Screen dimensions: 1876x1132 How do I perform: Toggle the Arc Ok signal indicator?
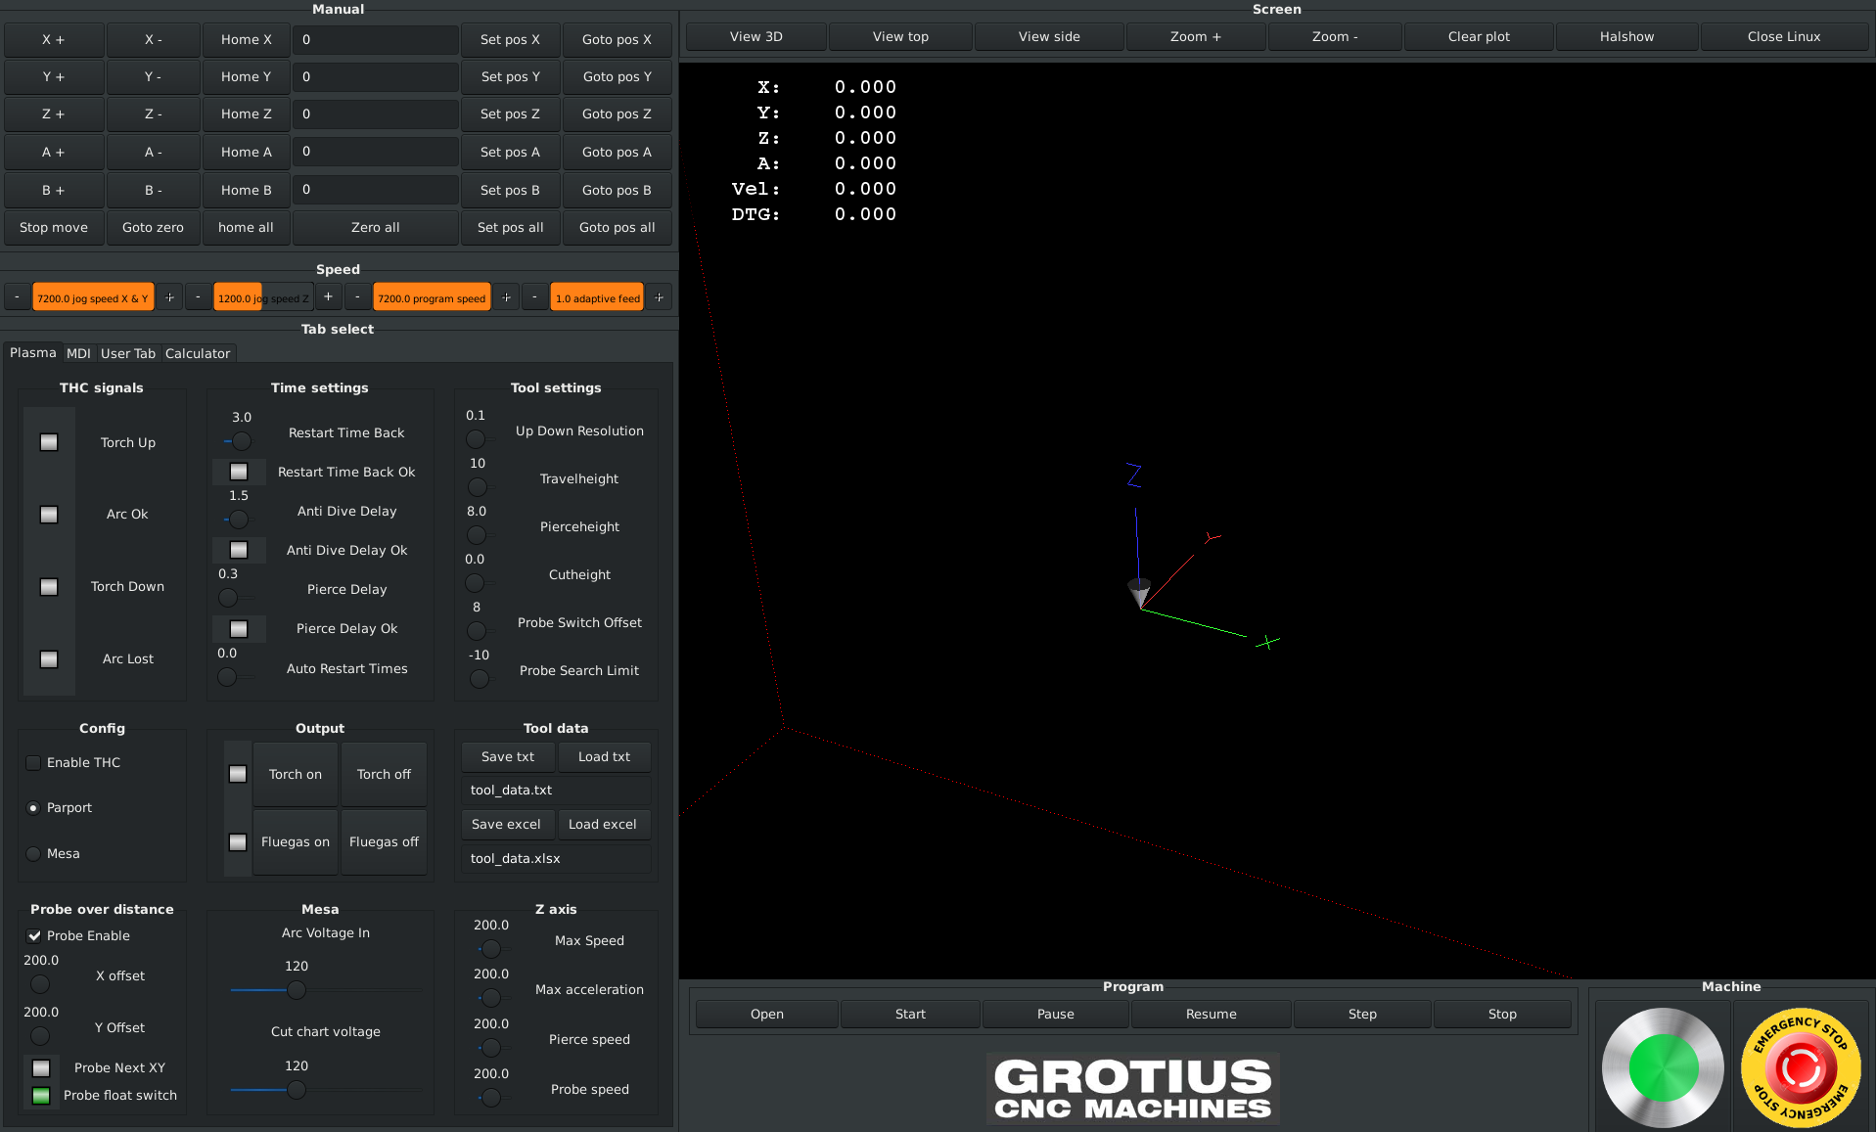(49, 515)
